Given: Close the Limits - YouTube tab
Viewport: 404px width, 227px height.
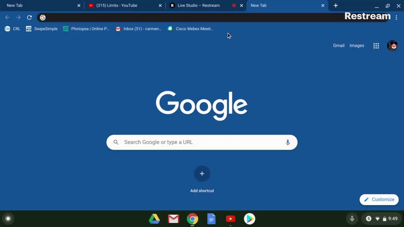Looking at the screenshot, I should click(160, 5).
